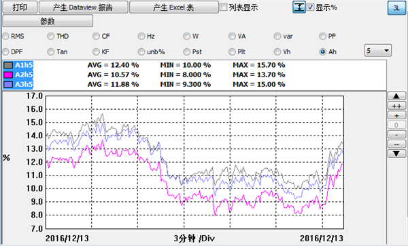
Task: Open the 参数 parameters button
Action: coord(48,21)
